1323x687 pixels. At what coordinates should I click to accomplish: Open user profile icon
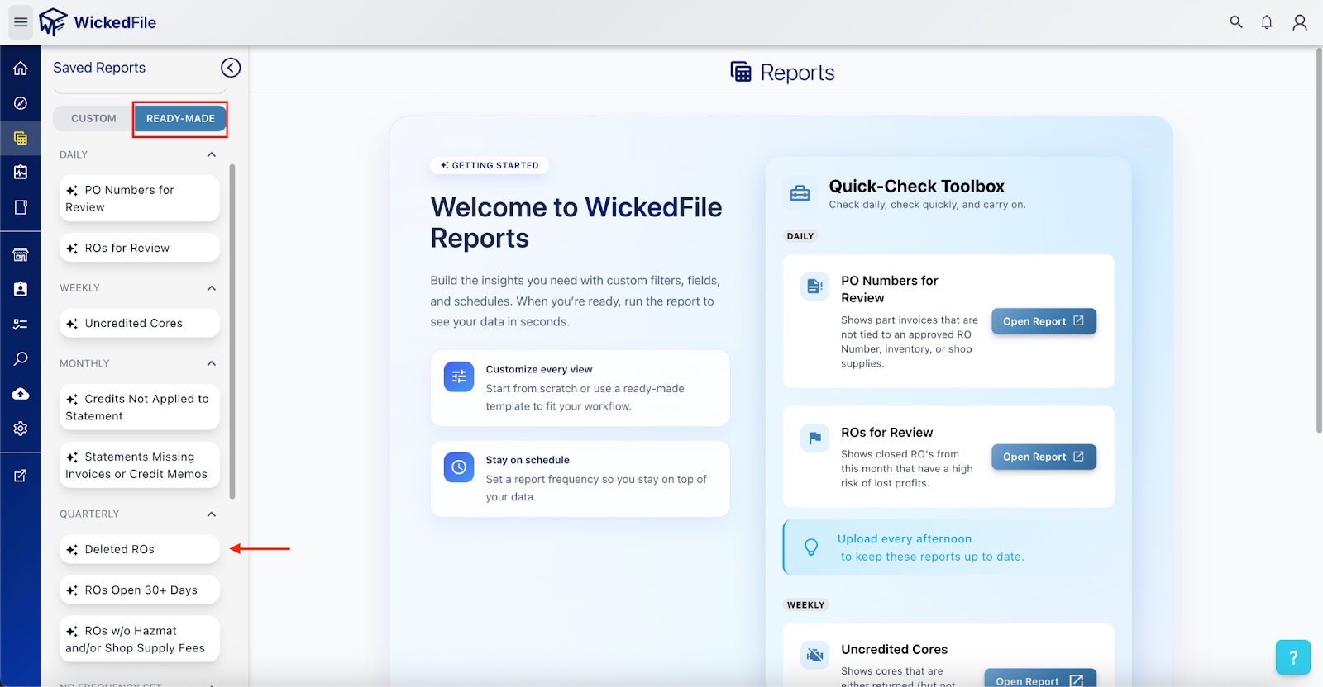[1299, 22]
